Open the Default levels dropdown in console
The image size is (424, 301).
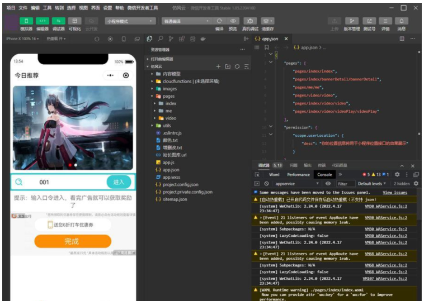372,183
